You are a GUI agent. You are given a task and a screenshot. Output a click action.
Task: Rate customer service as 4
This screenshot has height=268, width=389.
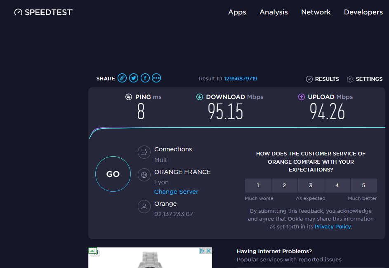(x=337, y=186)
